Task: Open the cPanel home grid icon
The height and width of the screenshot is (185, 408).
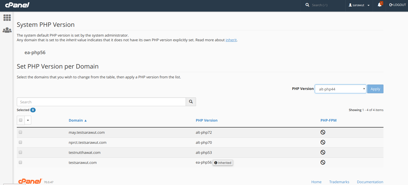Action: [7, 18]
